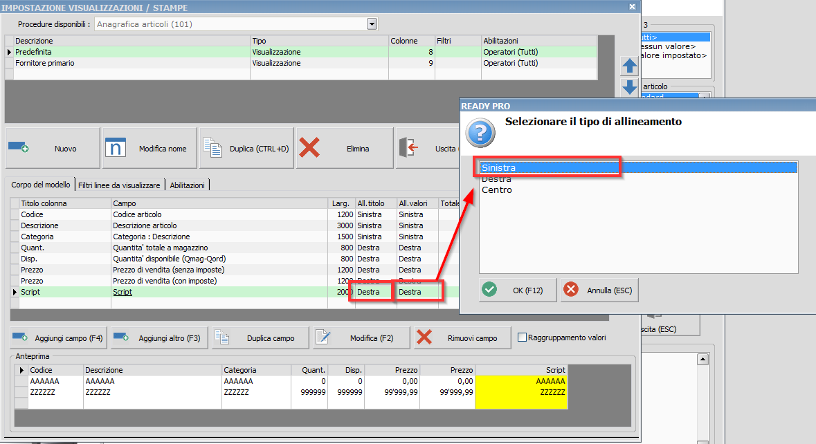Click the Nuovo button icon
Image resolution: width=816 pixels, height=444 pixels.
tap(18, 147)
